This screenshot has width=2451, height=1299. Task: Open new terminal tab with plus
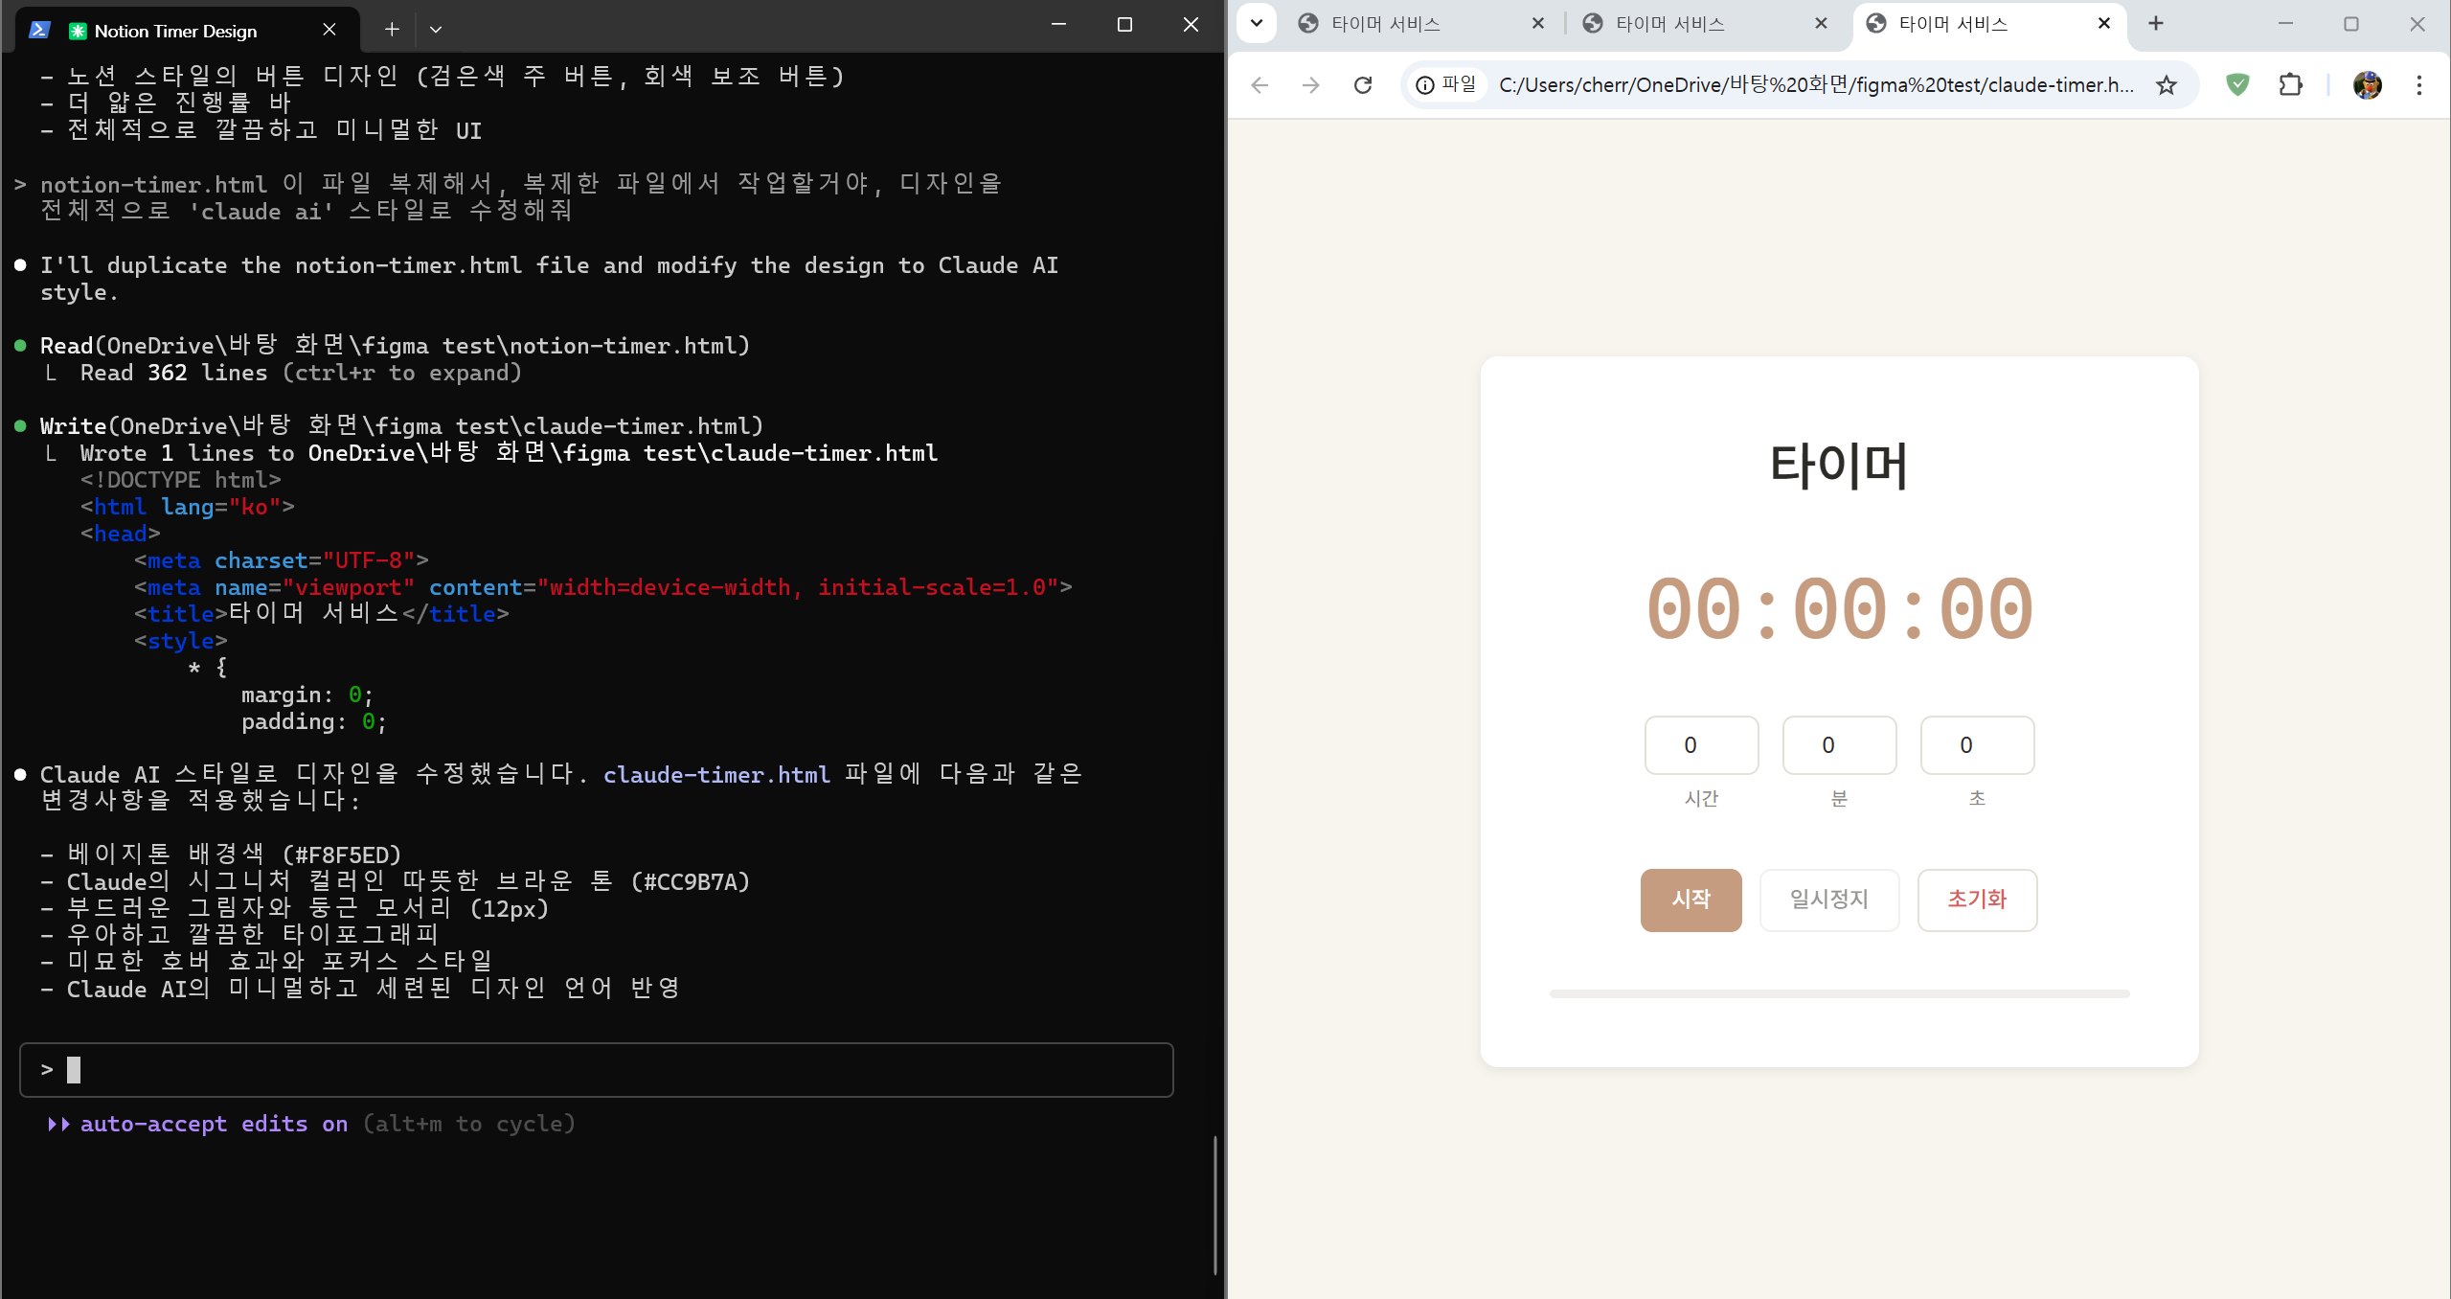(x=392, y=30)
